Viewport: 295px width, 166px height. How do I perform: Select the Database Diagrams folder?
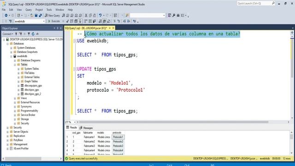30,60
